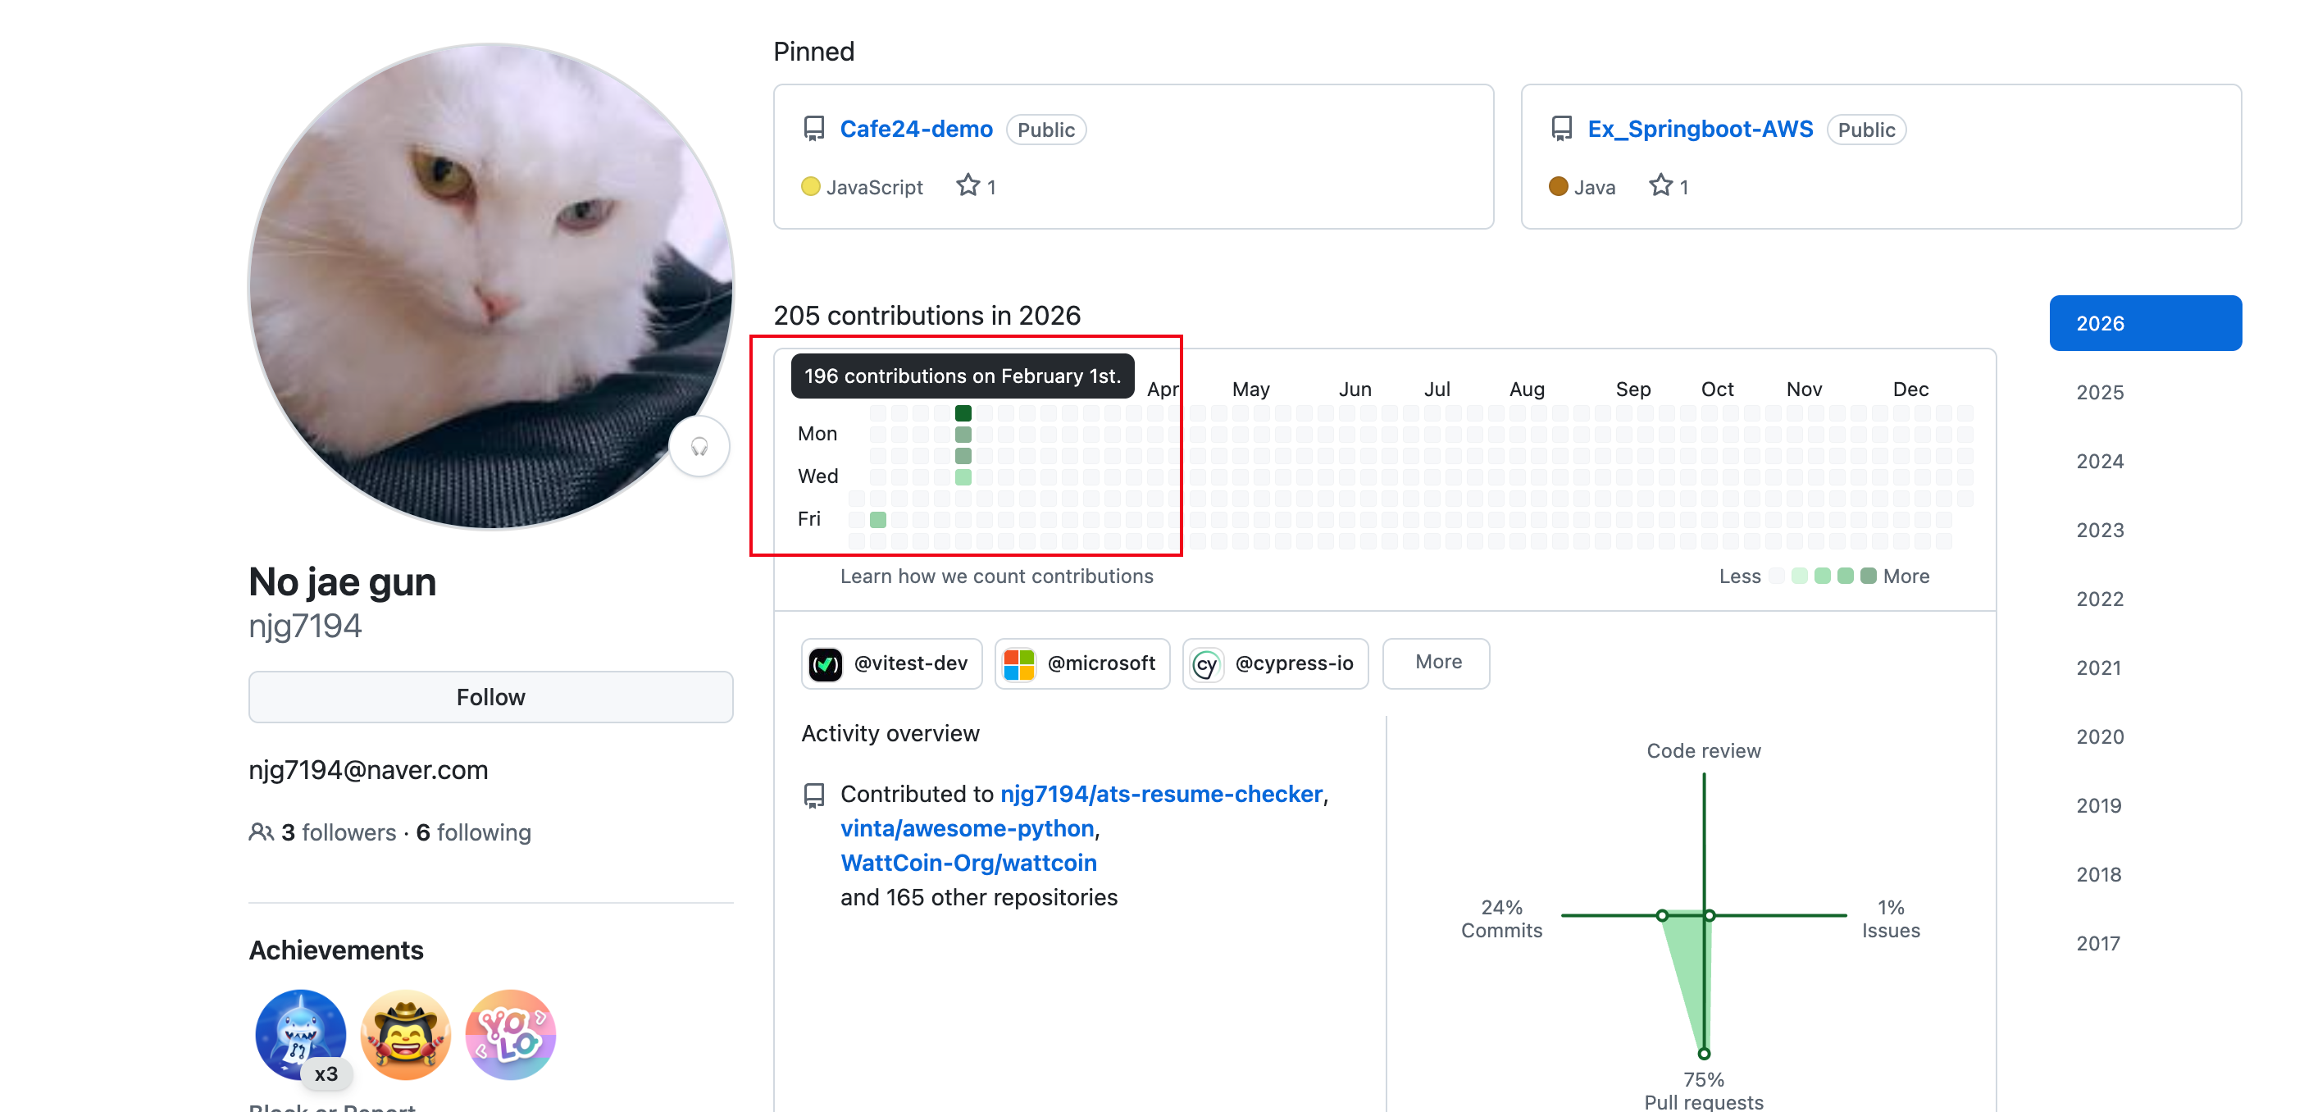
Task: Open njg7194/ats-resume-checker repository link
Action: click(x=1160, y=794)
